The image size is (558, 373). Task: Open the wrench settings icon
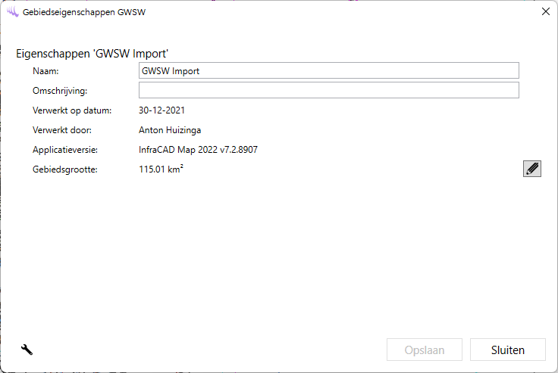27,350
